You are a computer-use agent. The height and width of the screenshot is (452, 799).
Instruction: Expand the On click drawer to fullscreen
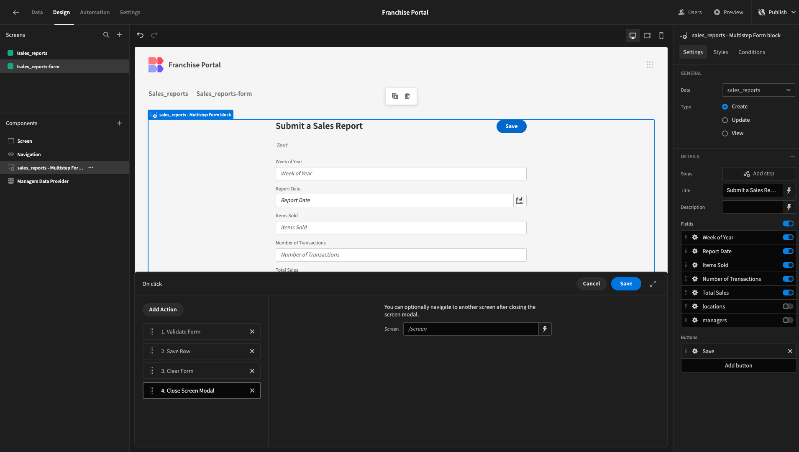pyautogui.click(x=653, y=284)
